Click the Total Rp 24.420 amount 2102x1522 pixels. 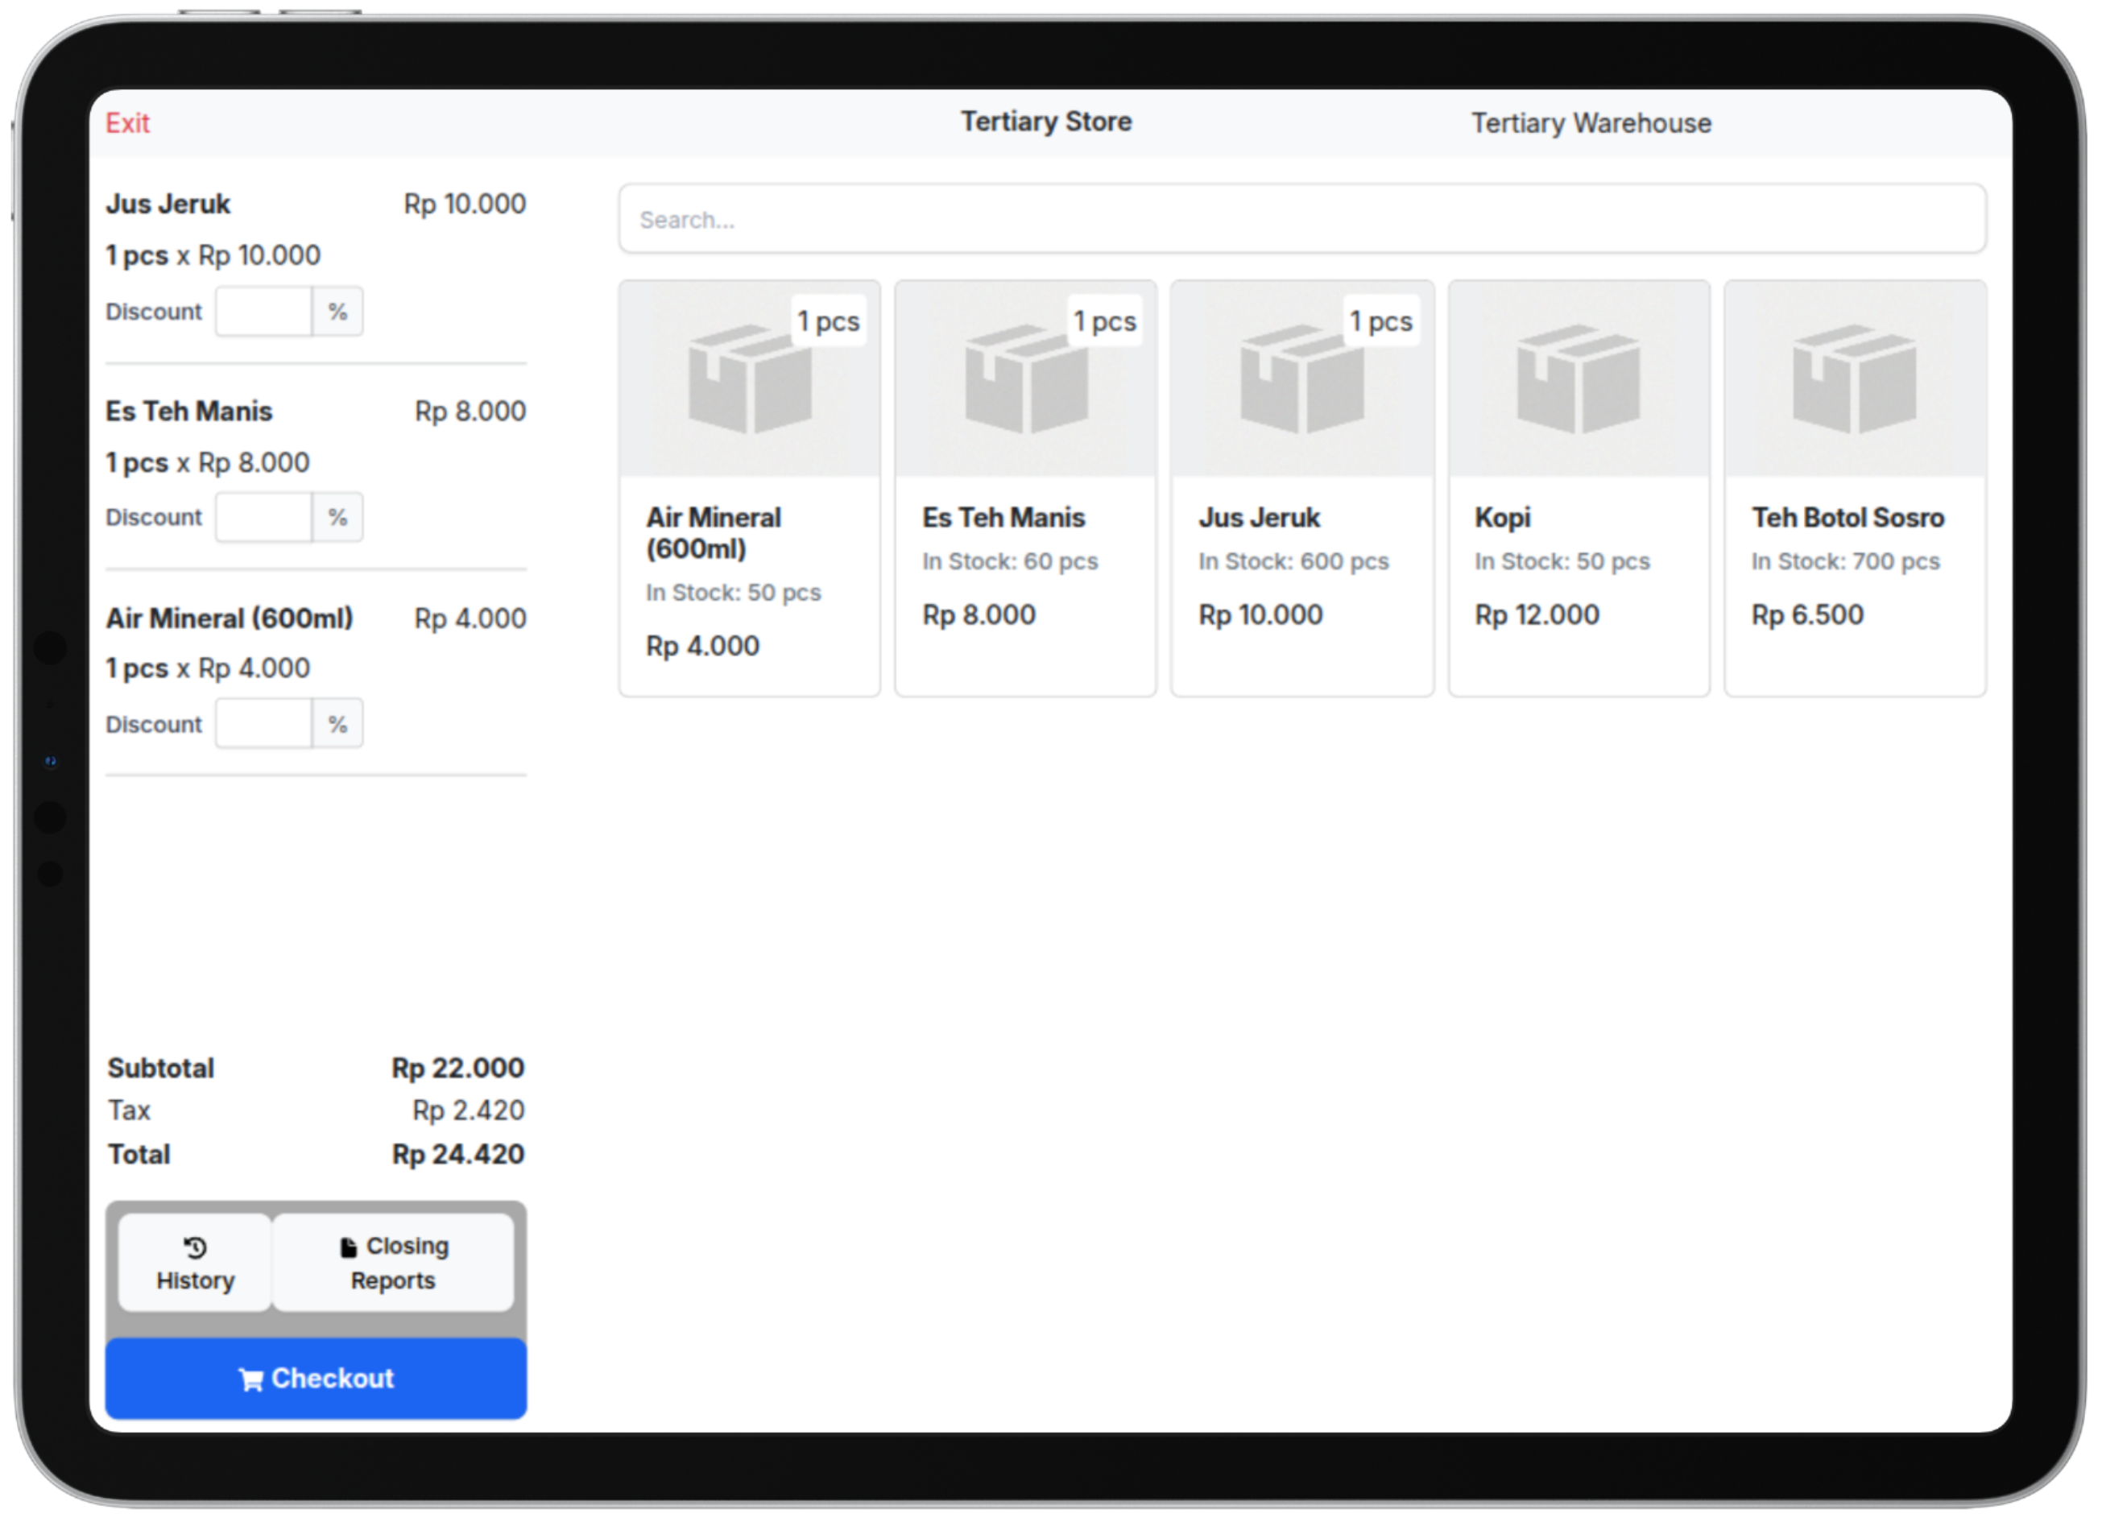(x=457, y=1154)
